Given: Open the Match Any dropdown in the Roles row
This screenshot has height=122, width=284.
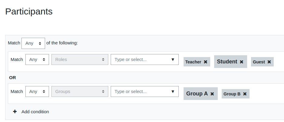Looking at the screenshot, I should click(37, 59).
